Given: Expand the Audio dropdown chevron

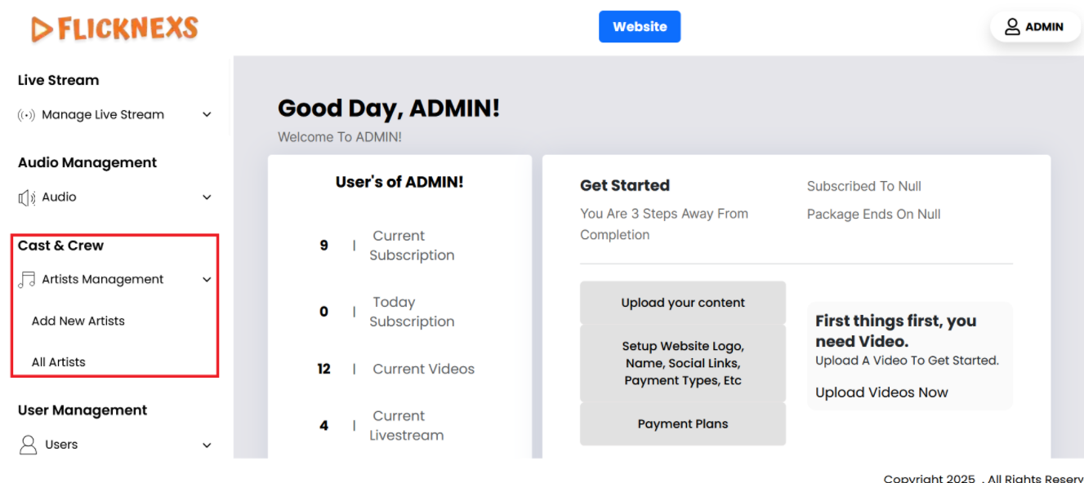Looking at the screenshot, I should pos(207,197).
